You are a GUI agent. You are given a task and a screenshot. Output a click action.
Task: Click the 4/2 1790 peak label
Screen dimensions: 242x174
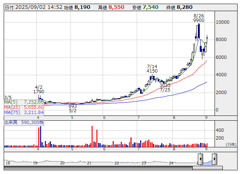(x=39, y=89)
